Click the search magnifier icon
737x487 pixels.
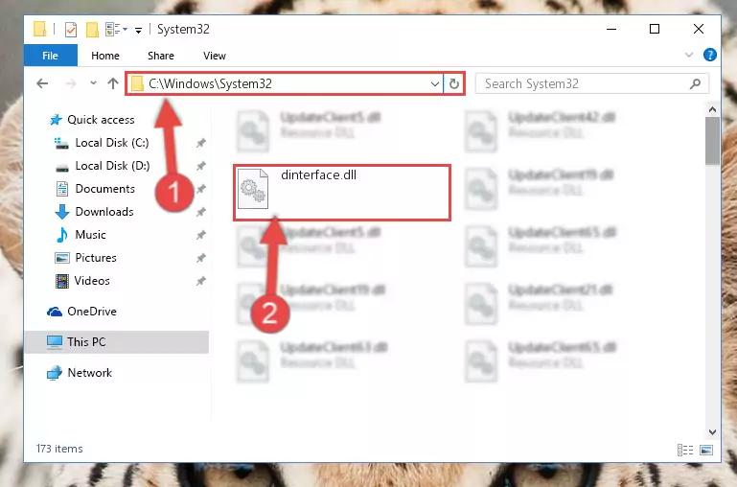[x=695, y=83]
